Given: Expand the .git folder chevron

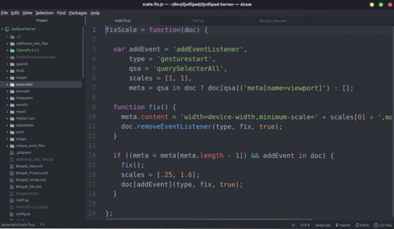Looking at the screenshot, I should pos(7,37).
